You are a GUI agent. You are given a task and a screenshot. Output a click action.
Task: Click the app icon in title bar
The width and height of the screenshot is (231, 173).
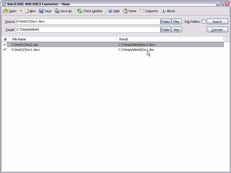(4, 4)
